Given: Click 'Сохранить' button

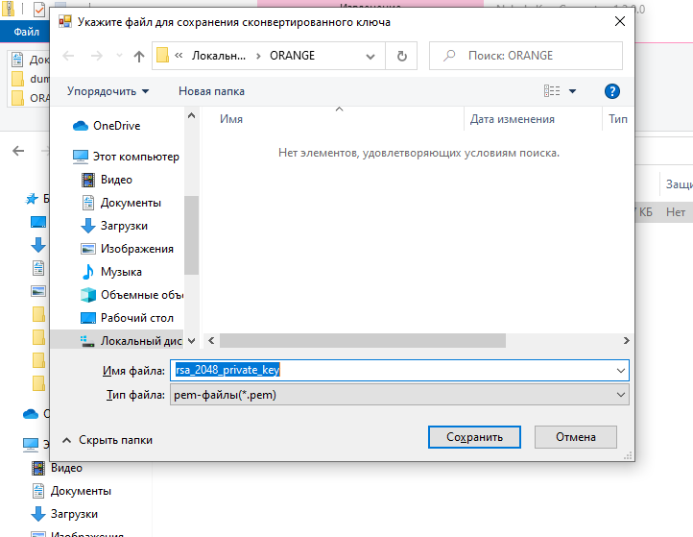Looking at the screenshot, I should [474, 437].
